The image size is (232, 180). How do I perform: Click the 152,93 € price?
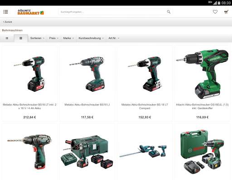(145, 117)
